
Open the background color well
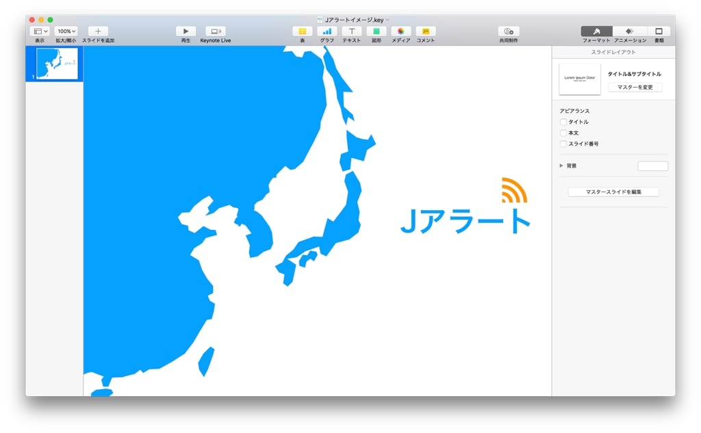click(652, 166)
